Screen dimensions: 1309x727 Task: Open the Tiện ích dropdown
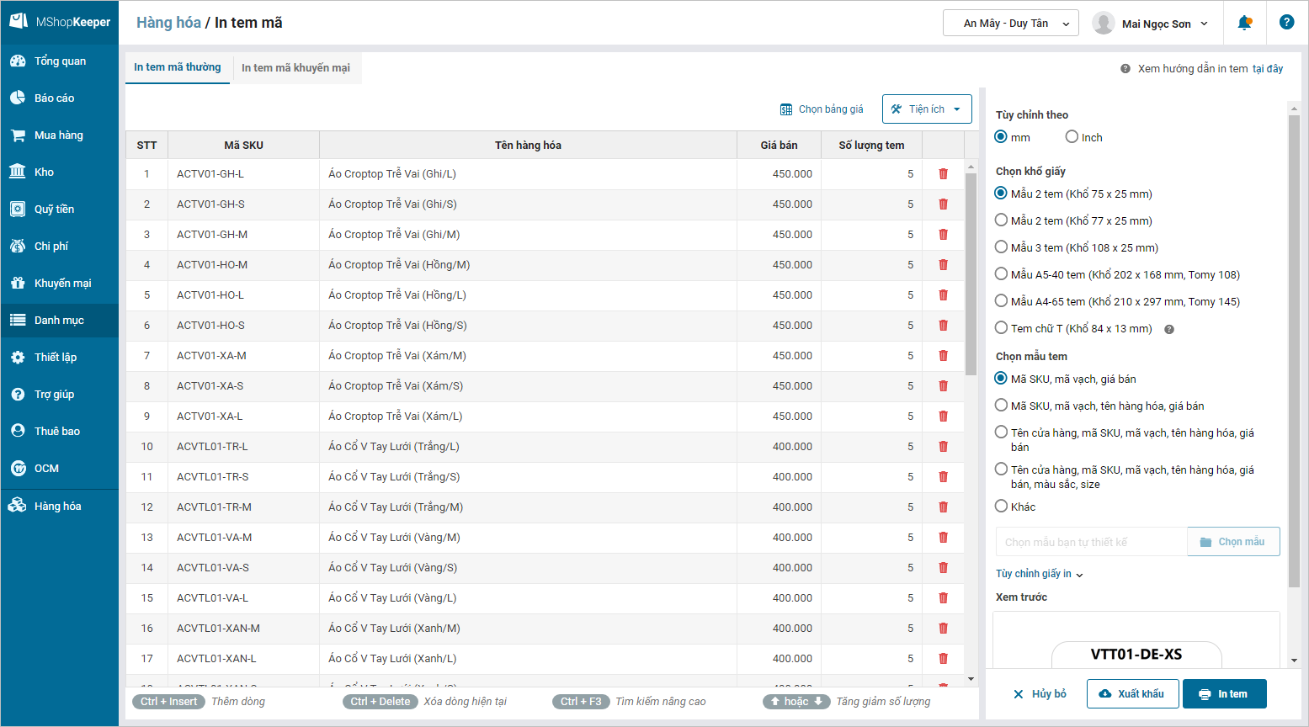927,109
